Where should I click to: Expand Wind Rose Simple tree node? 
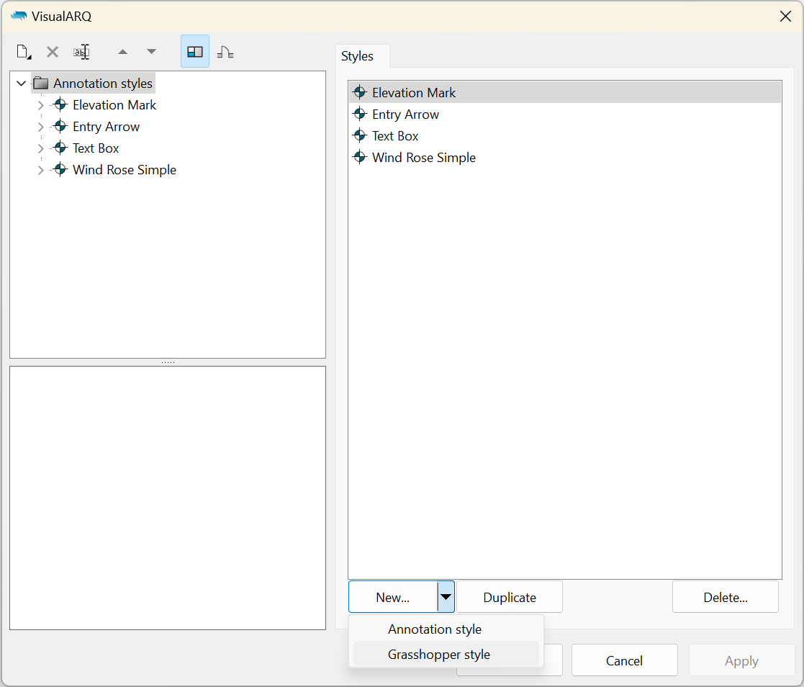(x=40, y=170)
